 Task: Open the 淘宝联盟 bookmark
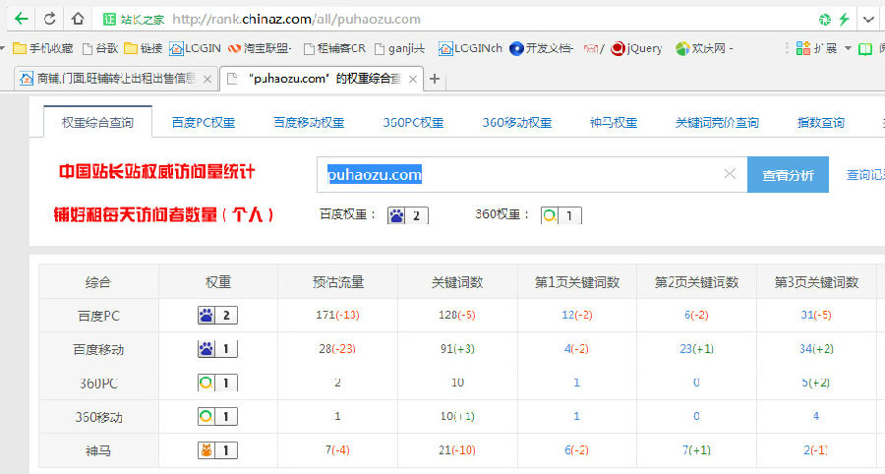[x=260, y=48]
